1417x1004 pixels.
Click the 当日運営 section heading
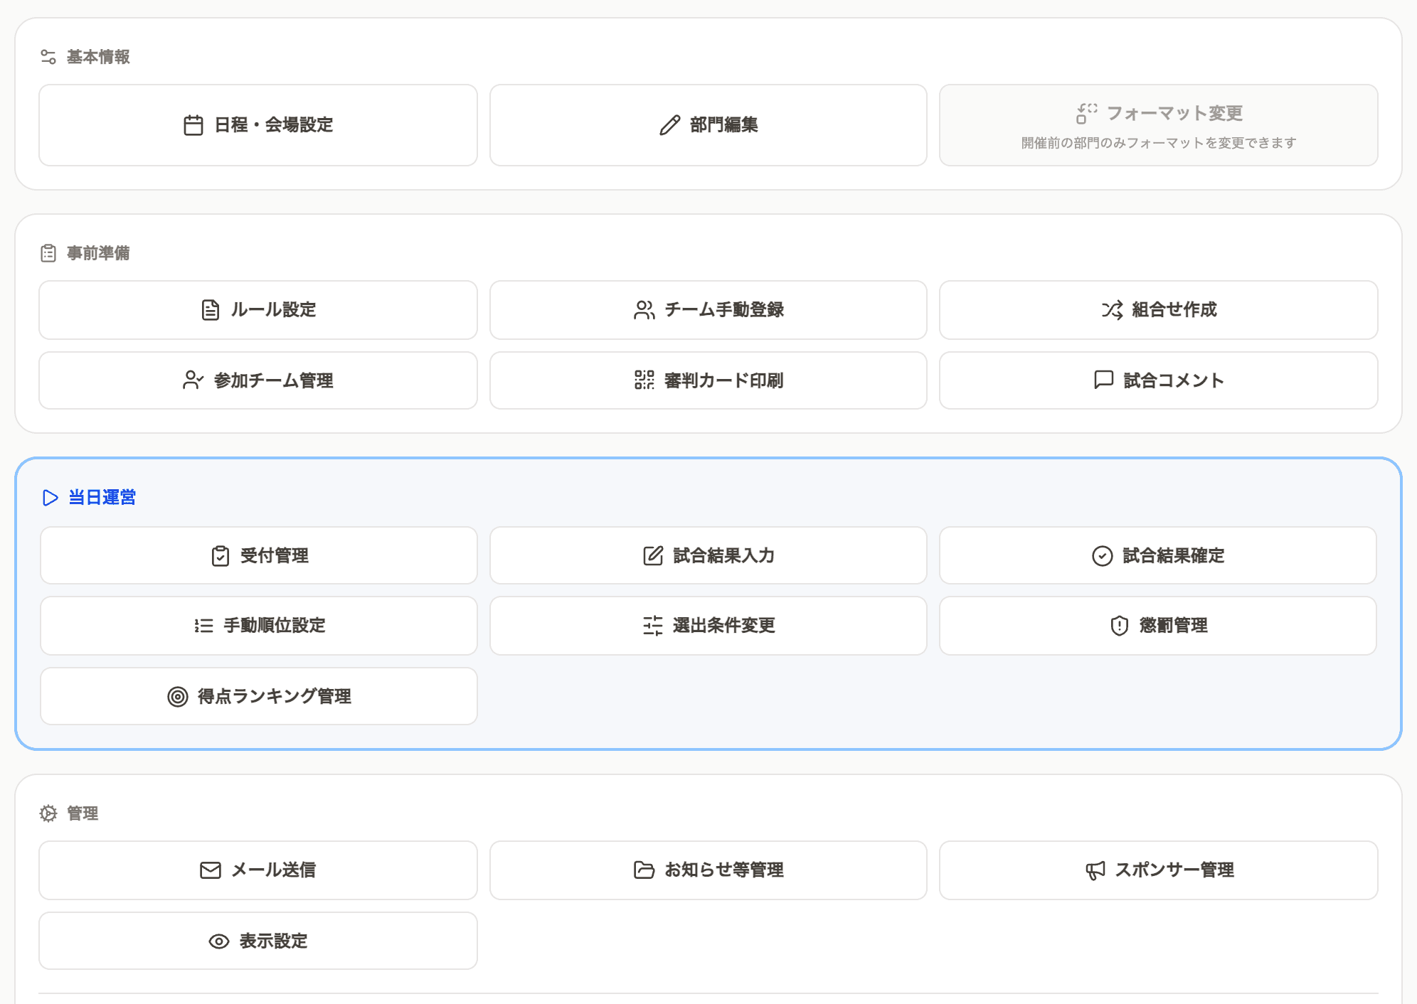click(x=102, y=498)
